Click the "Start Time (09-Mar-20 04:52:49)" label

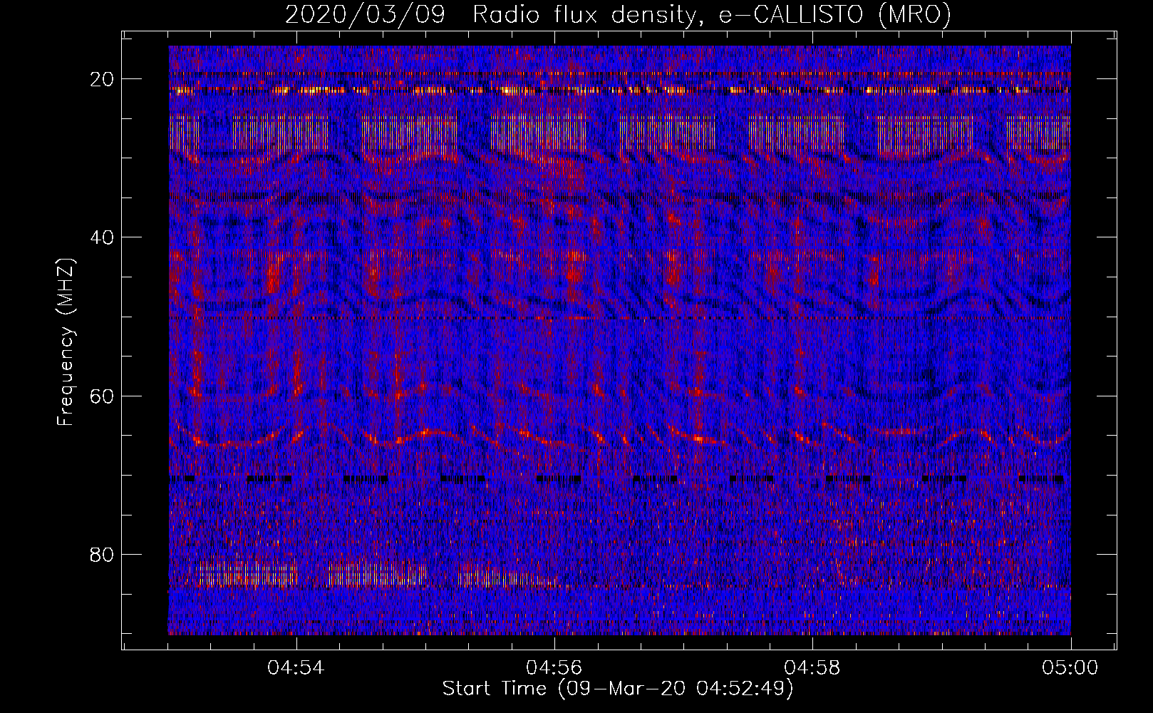618,689
